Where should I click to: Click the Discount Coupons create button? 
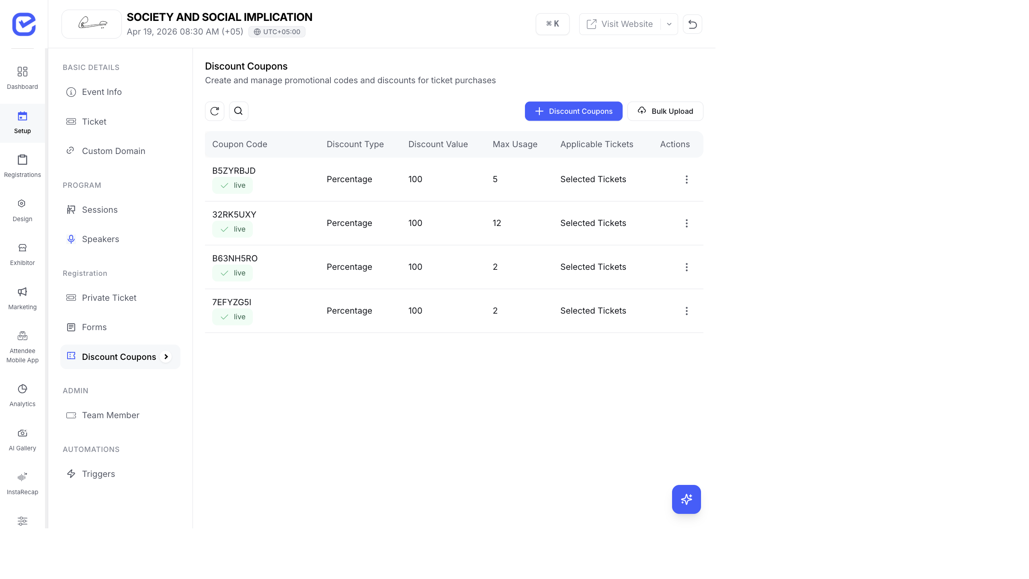[573, 111]
